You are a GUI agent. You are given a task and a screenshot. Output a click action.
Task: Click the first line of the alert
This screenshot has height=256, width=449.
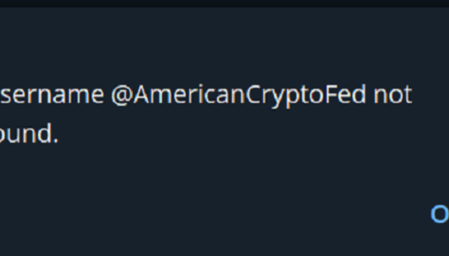pyautogui.click(x=205, y=95)
